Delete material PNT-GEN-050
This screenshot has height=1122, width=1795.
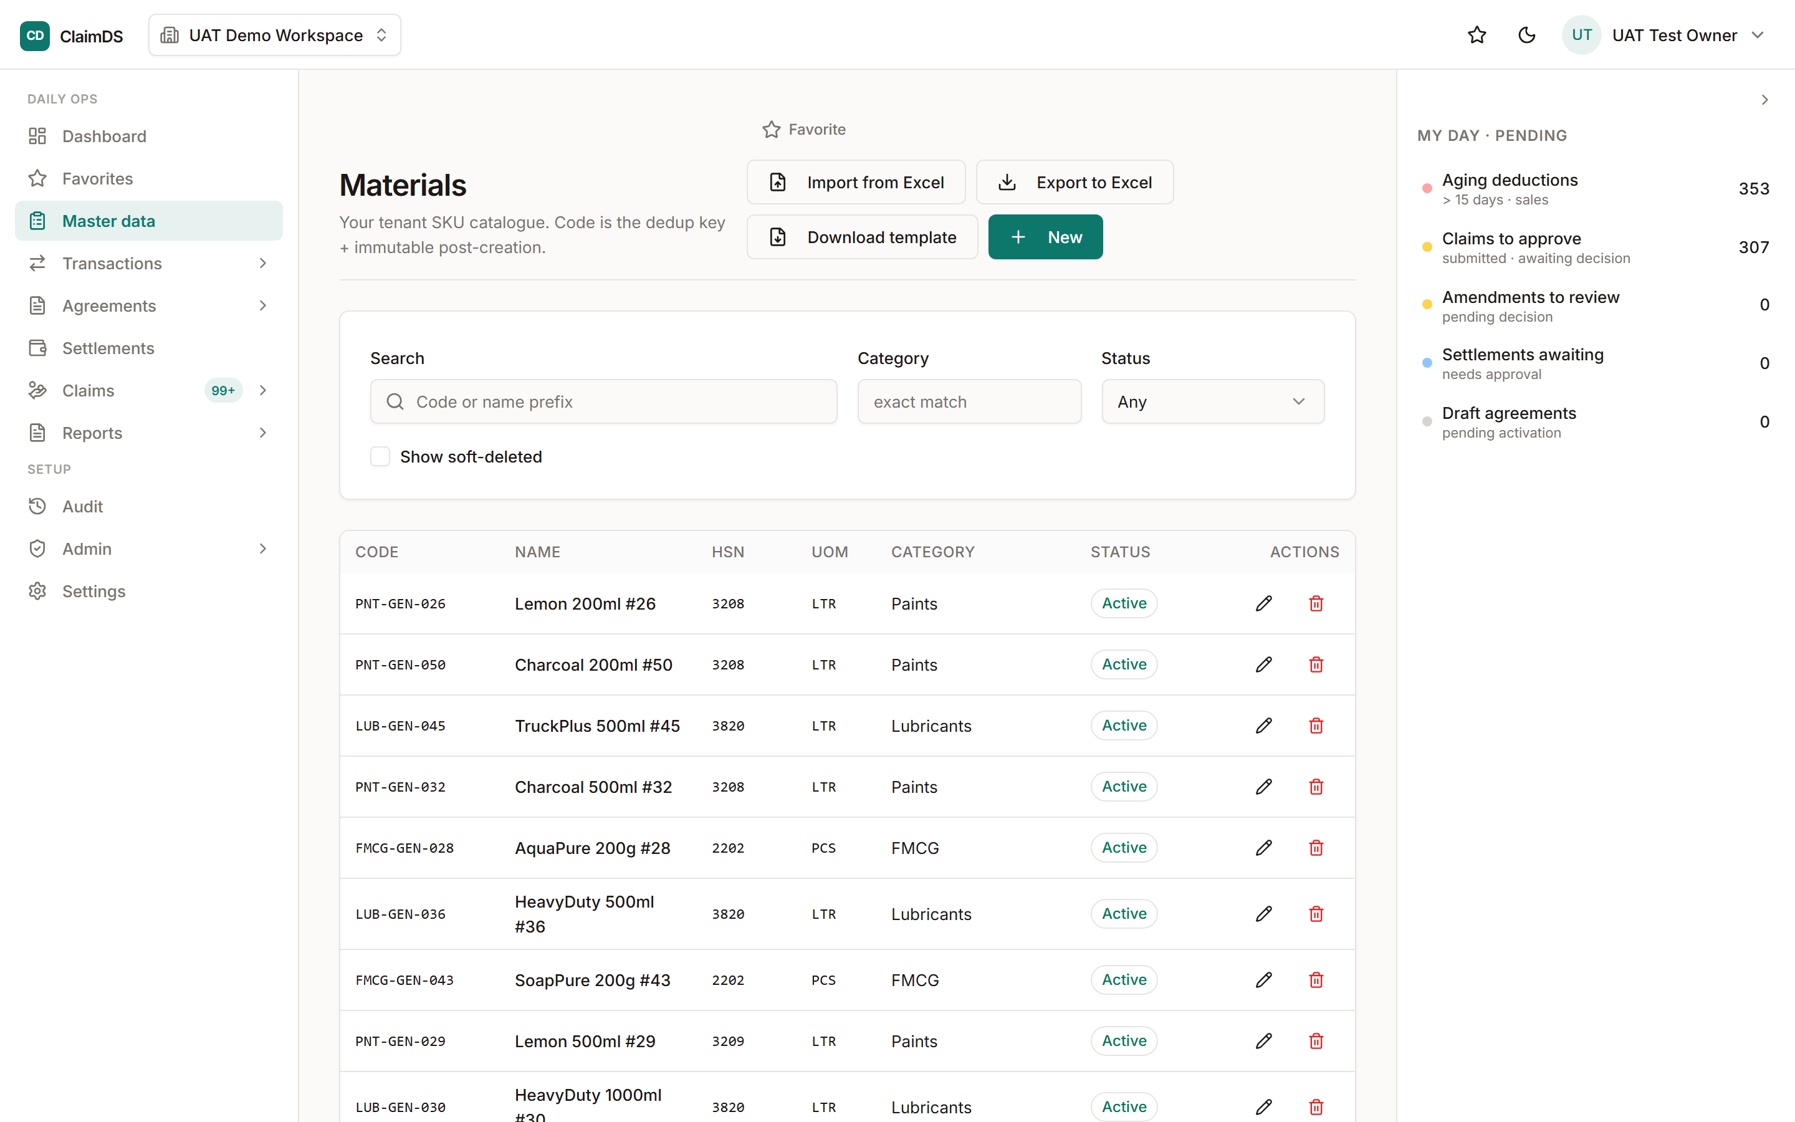[x=1316, y=665]
